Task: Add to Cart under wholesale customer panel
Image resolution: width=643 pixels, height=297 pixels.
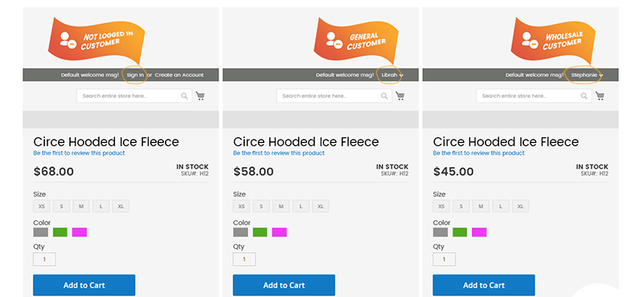Action: click(x=484, y=285)
